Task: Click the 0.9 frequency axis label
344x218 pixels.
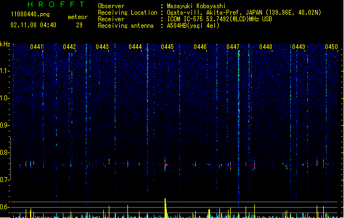Action: point(4,125)
